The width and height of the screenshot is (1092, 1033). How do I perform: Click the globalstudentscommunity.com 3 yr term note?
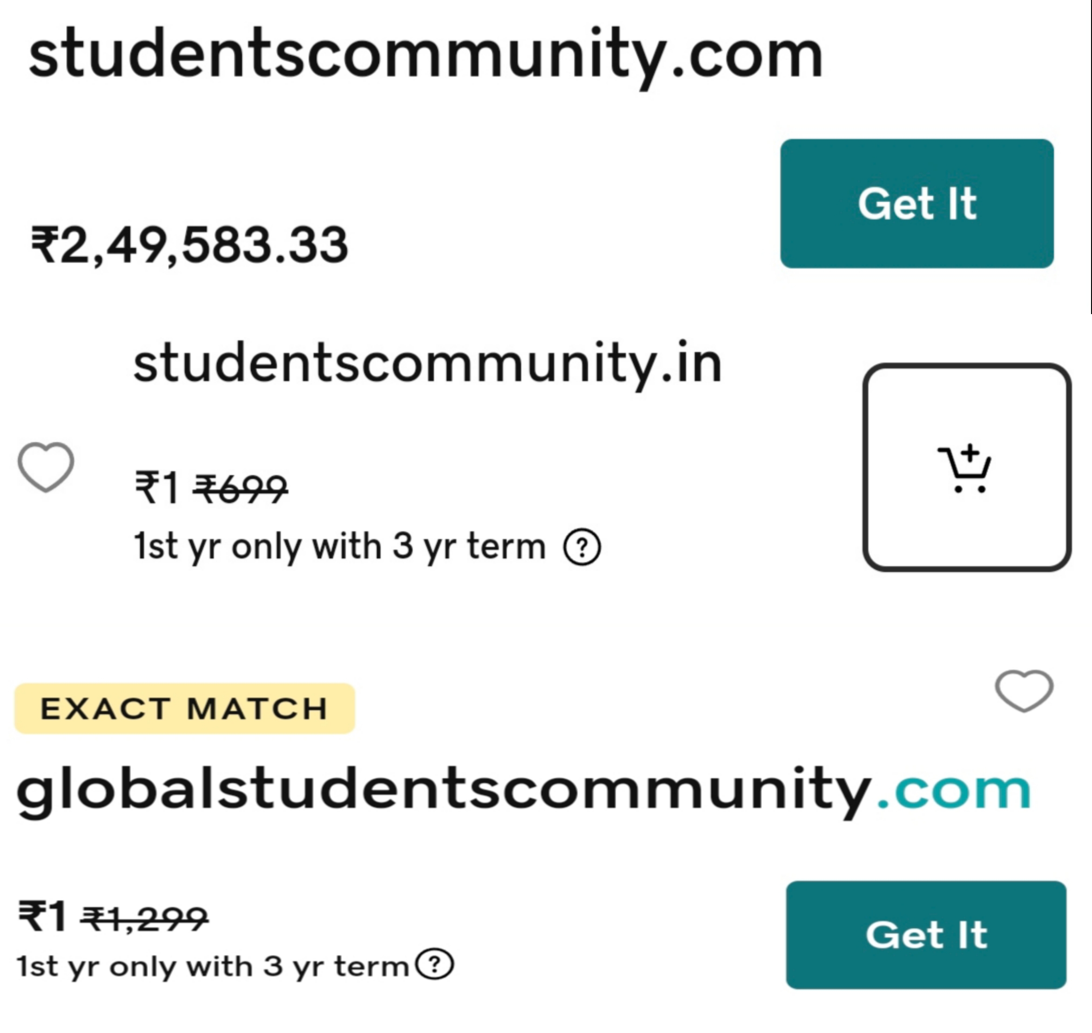coord(213,966)
